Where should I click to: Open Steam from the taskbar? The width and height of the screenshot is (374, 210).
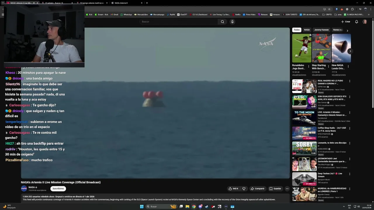click(207, 206)
